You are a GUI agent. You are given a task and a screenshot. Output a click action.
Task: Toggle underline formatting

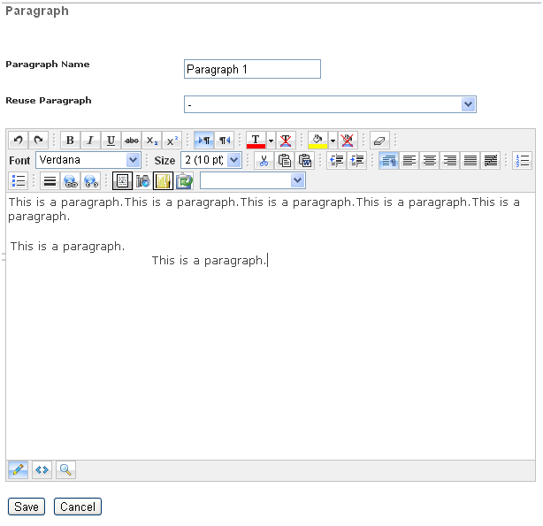tap(111, 140)
